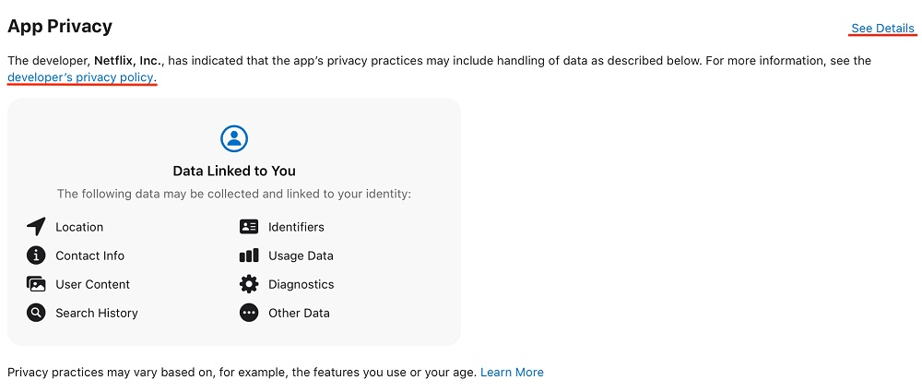Click the blue person profile icon
The height and width of the screenshot is (392, 922).
pyautogui.click(x=234, y=139)
